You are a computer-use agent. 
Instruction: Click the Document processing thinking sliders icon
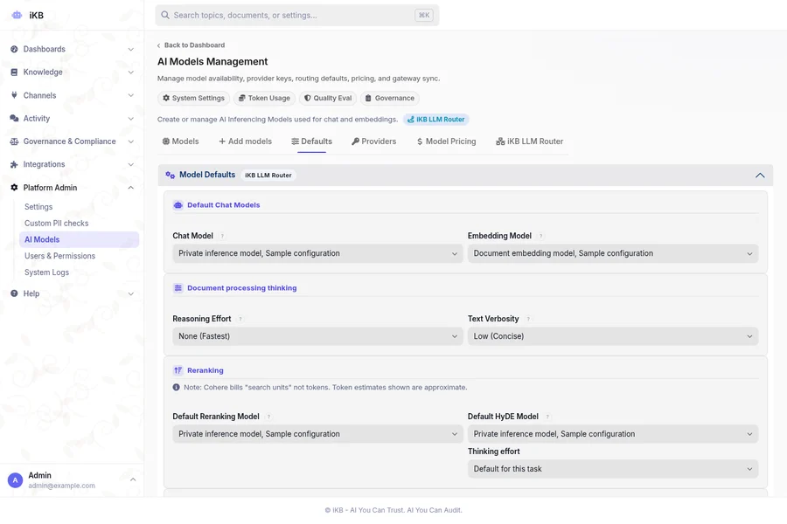coord(178,288)
